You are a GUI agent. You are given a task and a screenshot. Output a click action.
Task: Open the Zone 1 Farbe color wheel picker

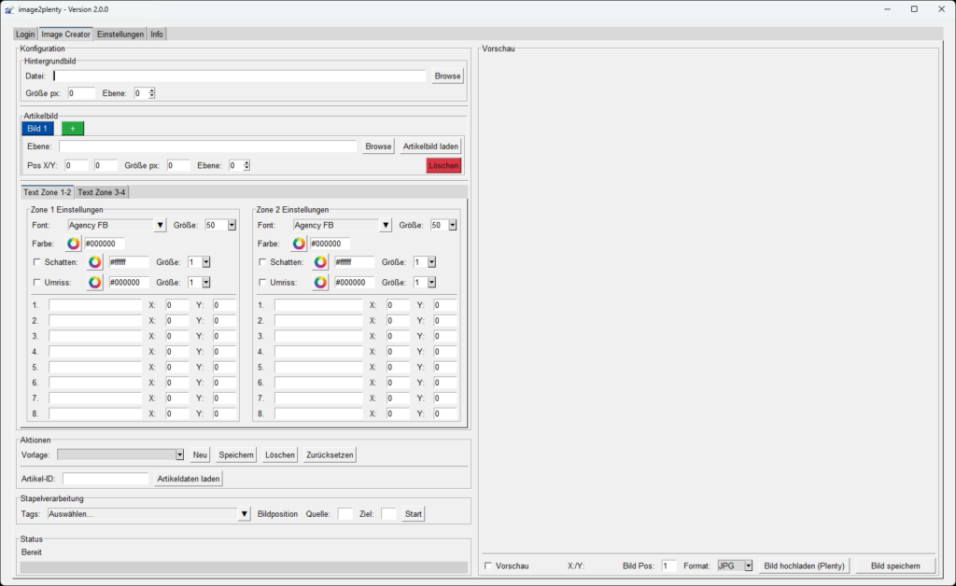73,244
